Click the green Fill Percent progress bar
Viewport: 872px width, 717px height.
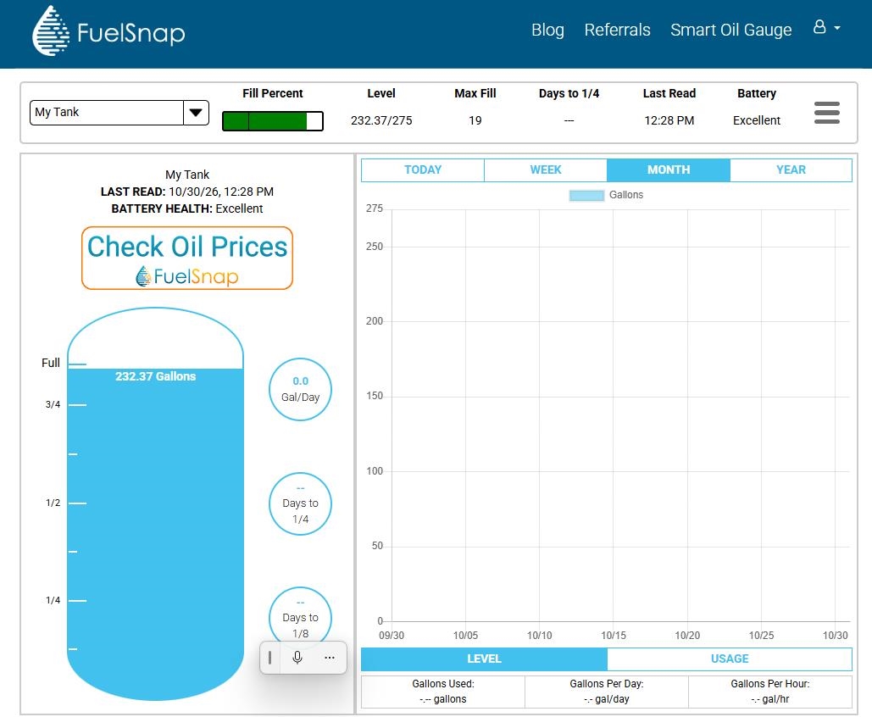273,120
